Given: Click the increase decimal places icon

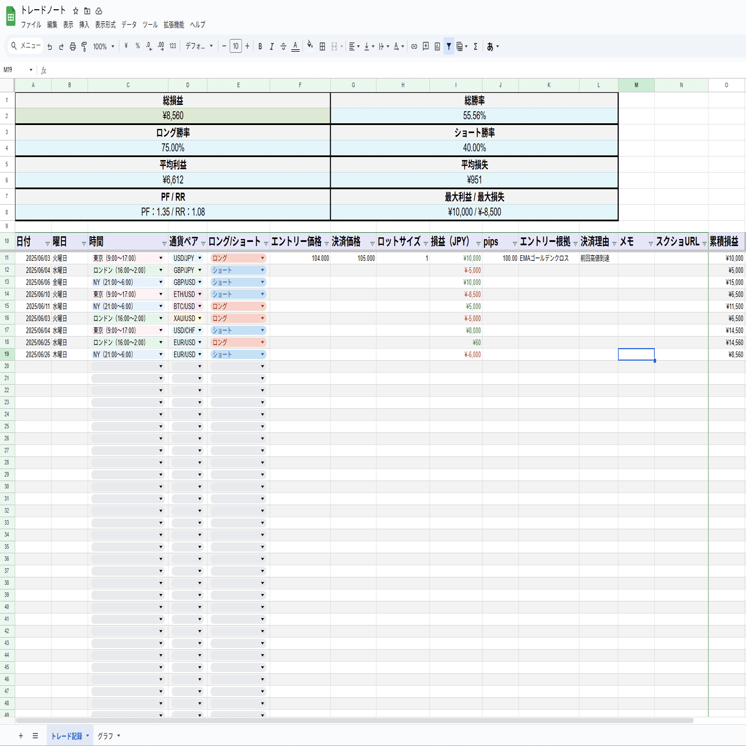Looking at the screenshot, I should point(161,46).
